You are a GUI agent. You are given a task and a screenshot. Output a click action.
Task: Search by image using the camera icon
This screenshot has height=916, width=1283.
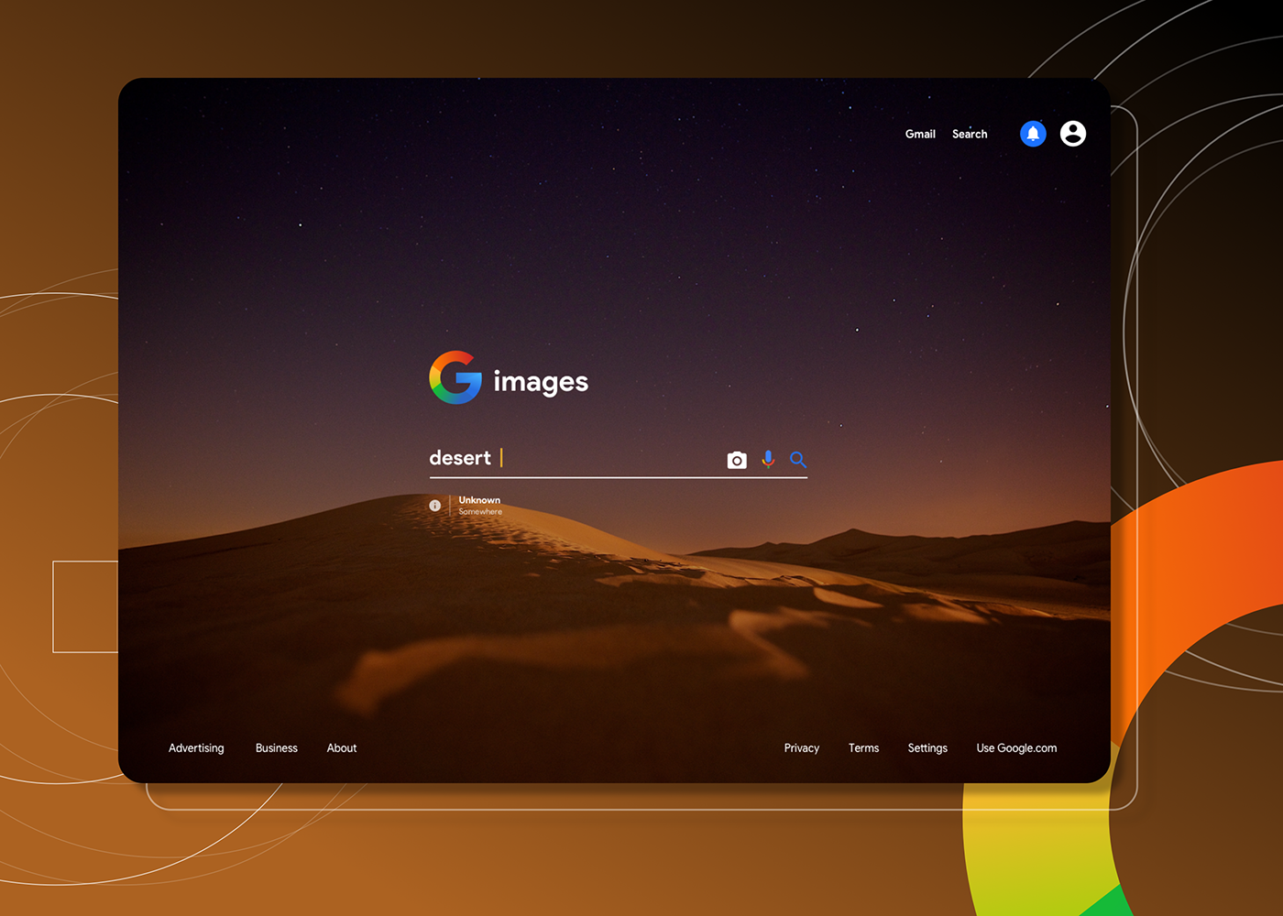pos(737,460)
